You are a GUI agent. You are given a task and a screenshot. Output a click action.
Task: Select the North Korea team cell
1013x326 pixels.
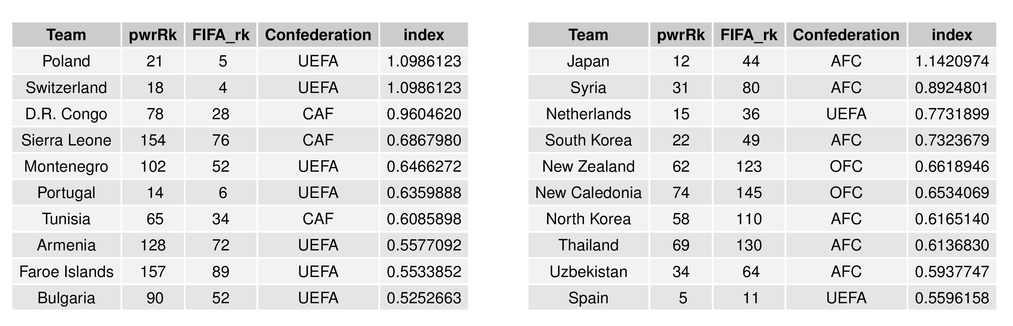click(588, 219)
